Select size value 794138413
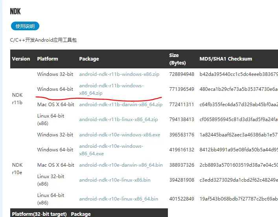This screenshot has height=217, width=278. tap(182, 120)
